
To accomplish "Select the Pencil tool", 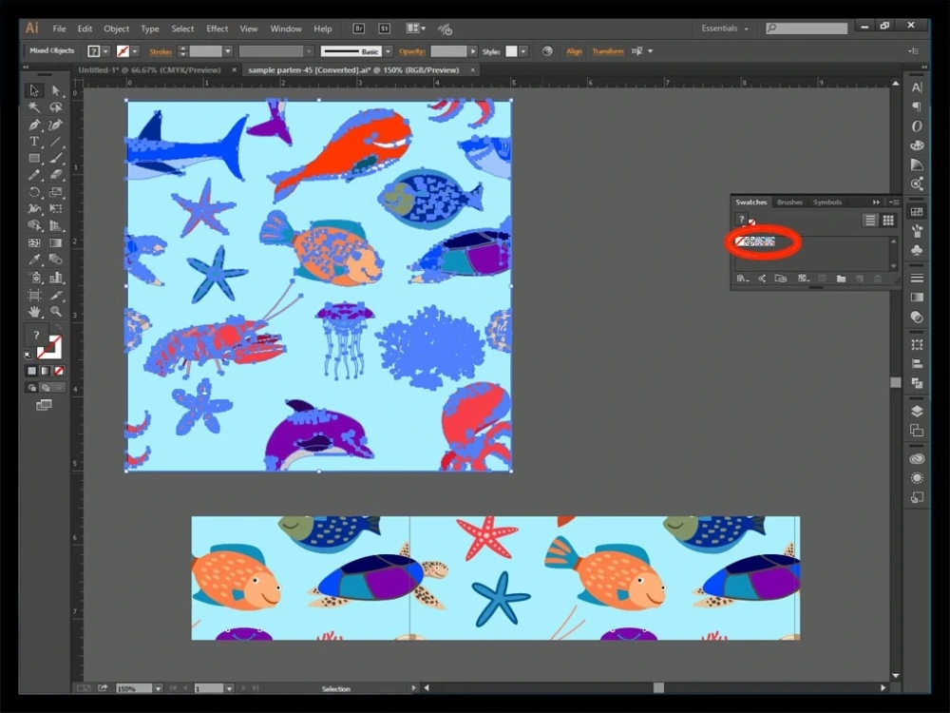I will pos(34,175).
